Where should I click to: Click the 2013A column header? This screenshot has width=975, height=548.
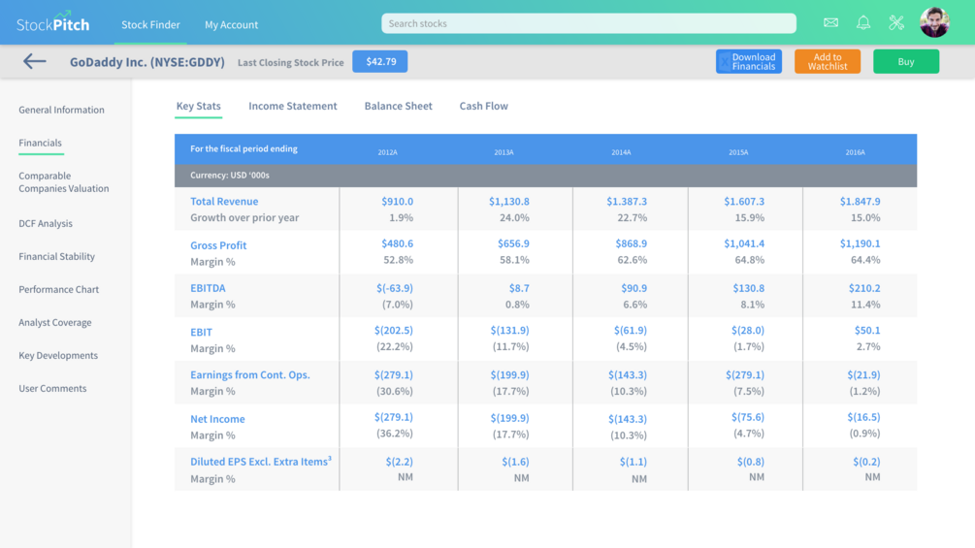pyautogui.click(x=504, y=152)
